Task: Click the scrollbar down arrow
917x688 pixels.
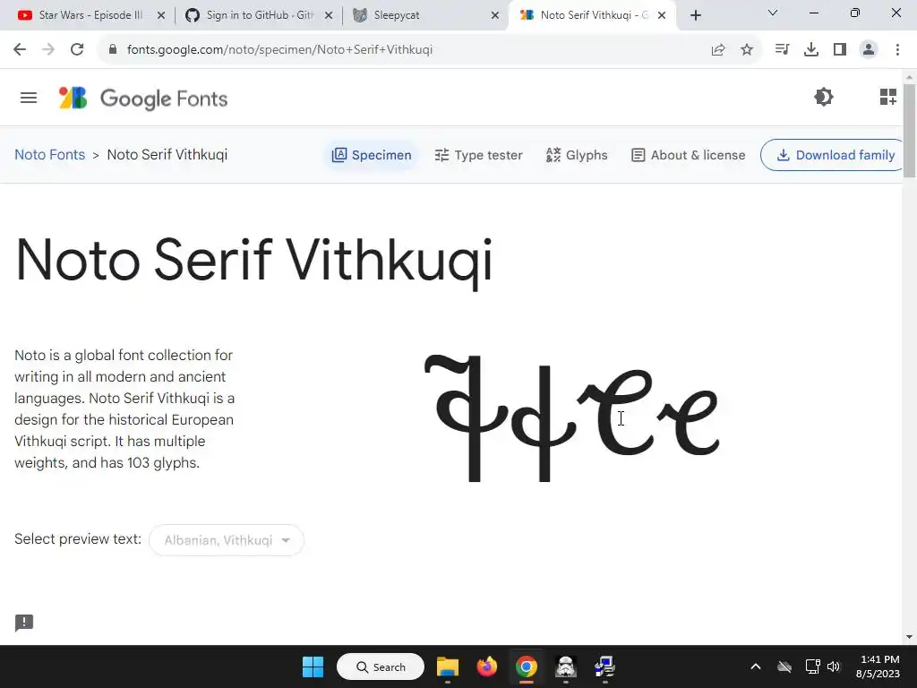Action: [910, 637]
